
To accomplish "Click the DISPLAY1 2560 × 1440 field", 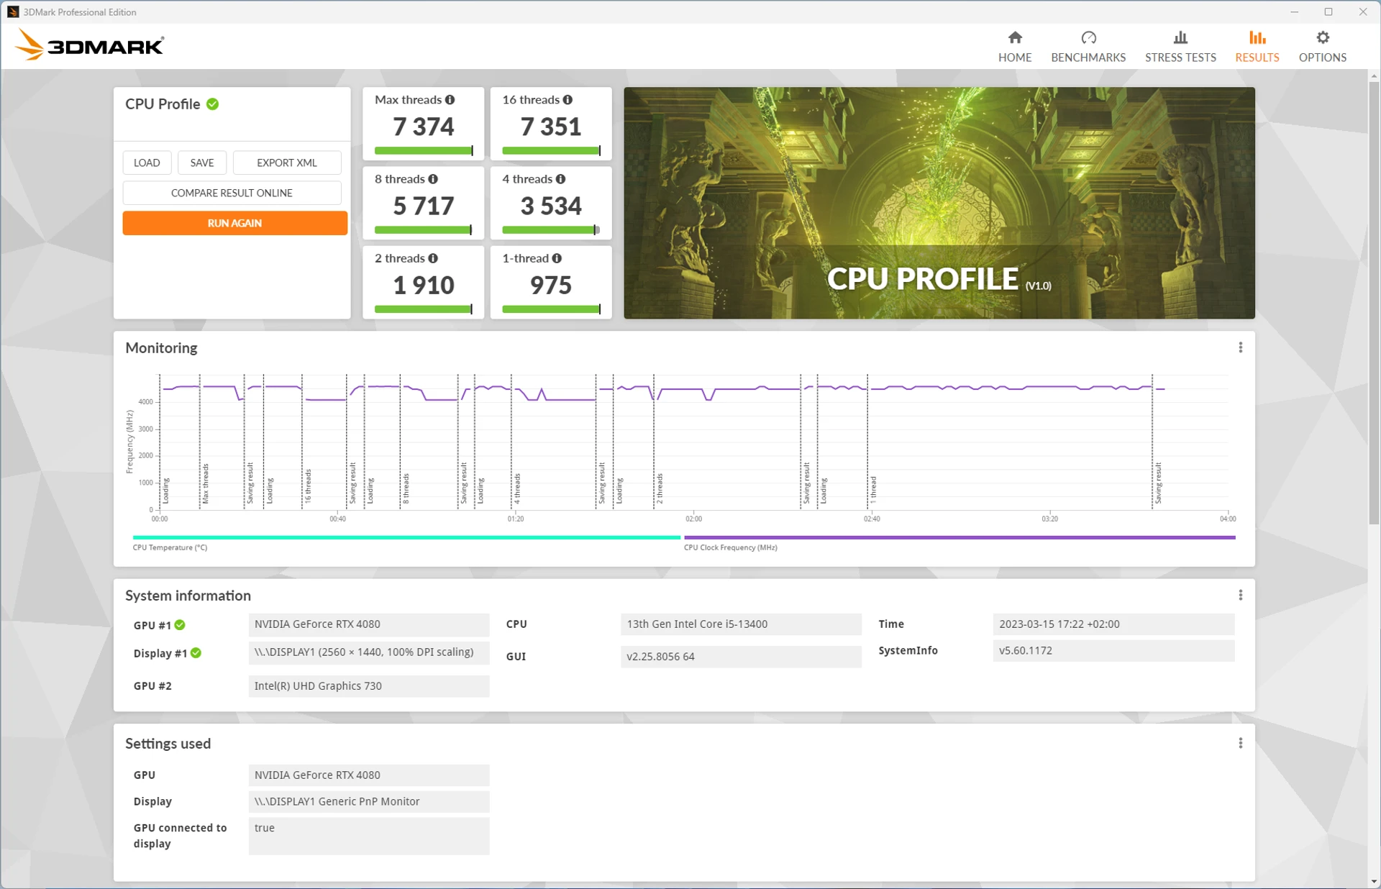I will 369,652.
